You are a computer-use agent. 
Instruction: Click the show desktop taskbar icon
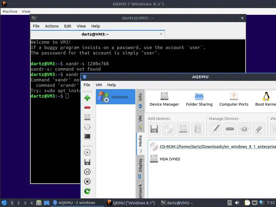46,203
